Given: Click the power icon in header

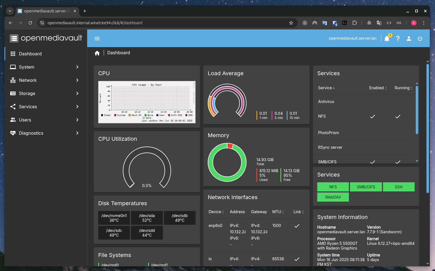Looking at the screenshot, I should pyautogui.click(x=420, y=39).
